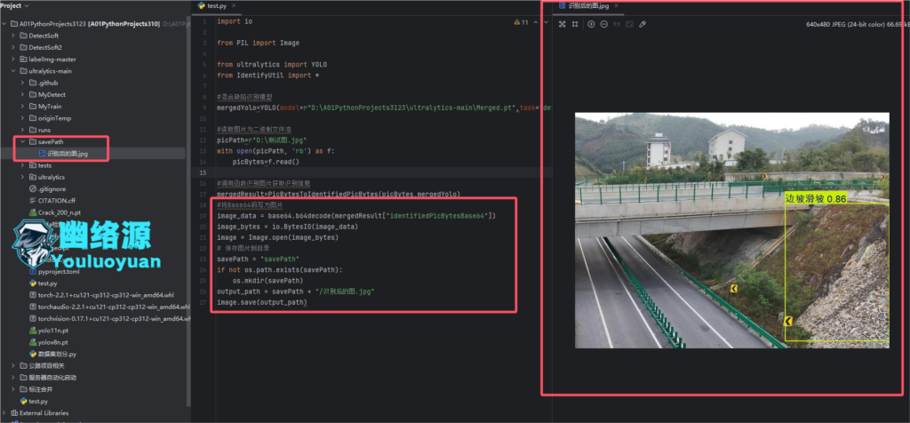The image size is (910, 423).
Task: Collapse the savePath folder
Action: pos(22,141)
